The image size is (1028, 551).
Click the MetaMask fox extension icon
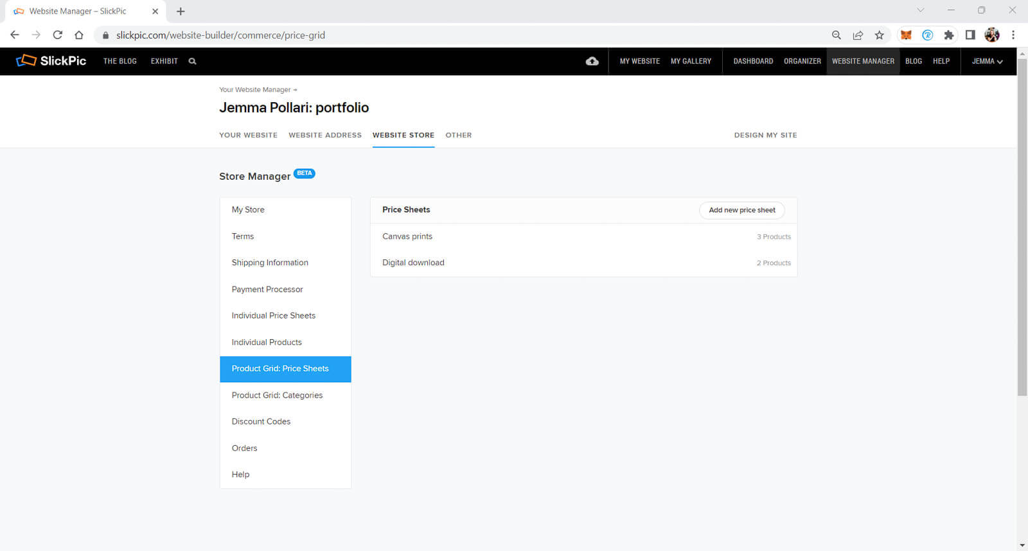click(906, 35)
